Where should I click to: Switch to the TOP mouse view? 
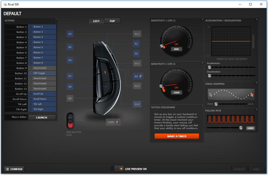pos(112,21)
